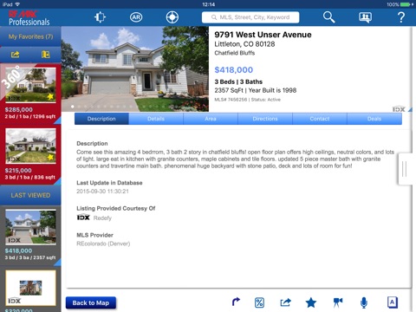
Task: Open the magnifying glass search icon
Action: pos(328,17)
